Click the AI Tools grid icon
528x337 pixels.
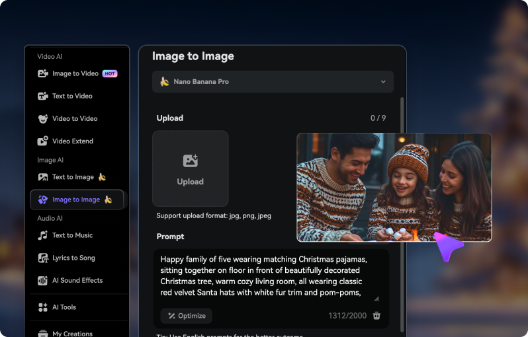(x=43, y=307)
